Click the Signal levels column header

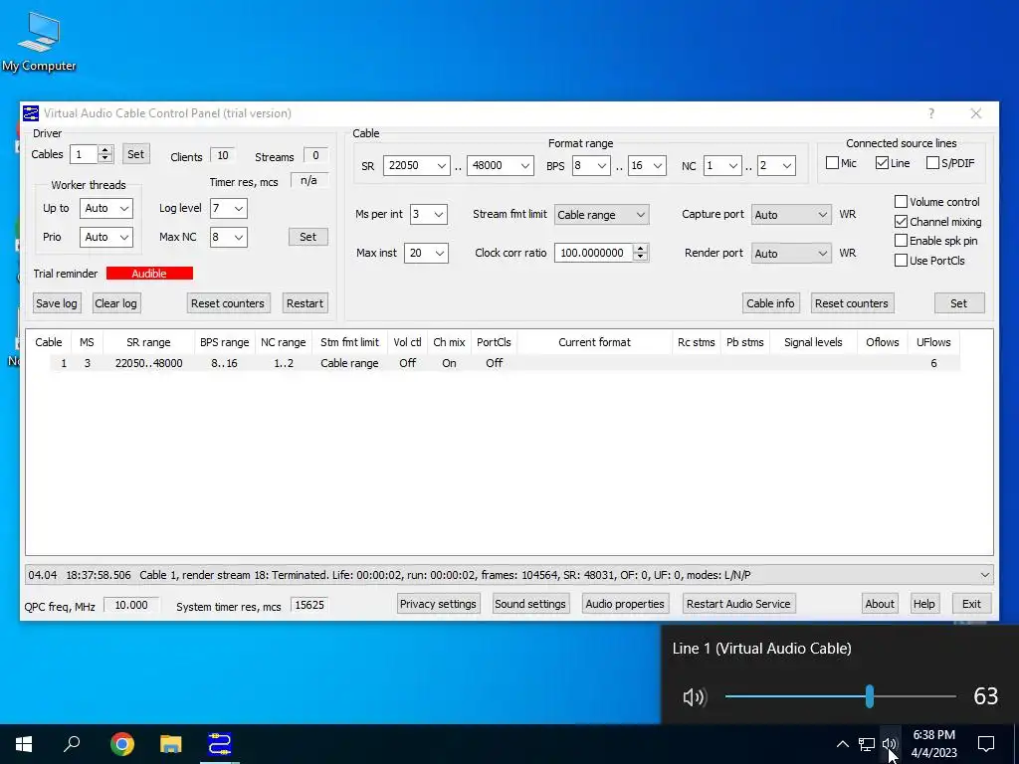point(813,342)
